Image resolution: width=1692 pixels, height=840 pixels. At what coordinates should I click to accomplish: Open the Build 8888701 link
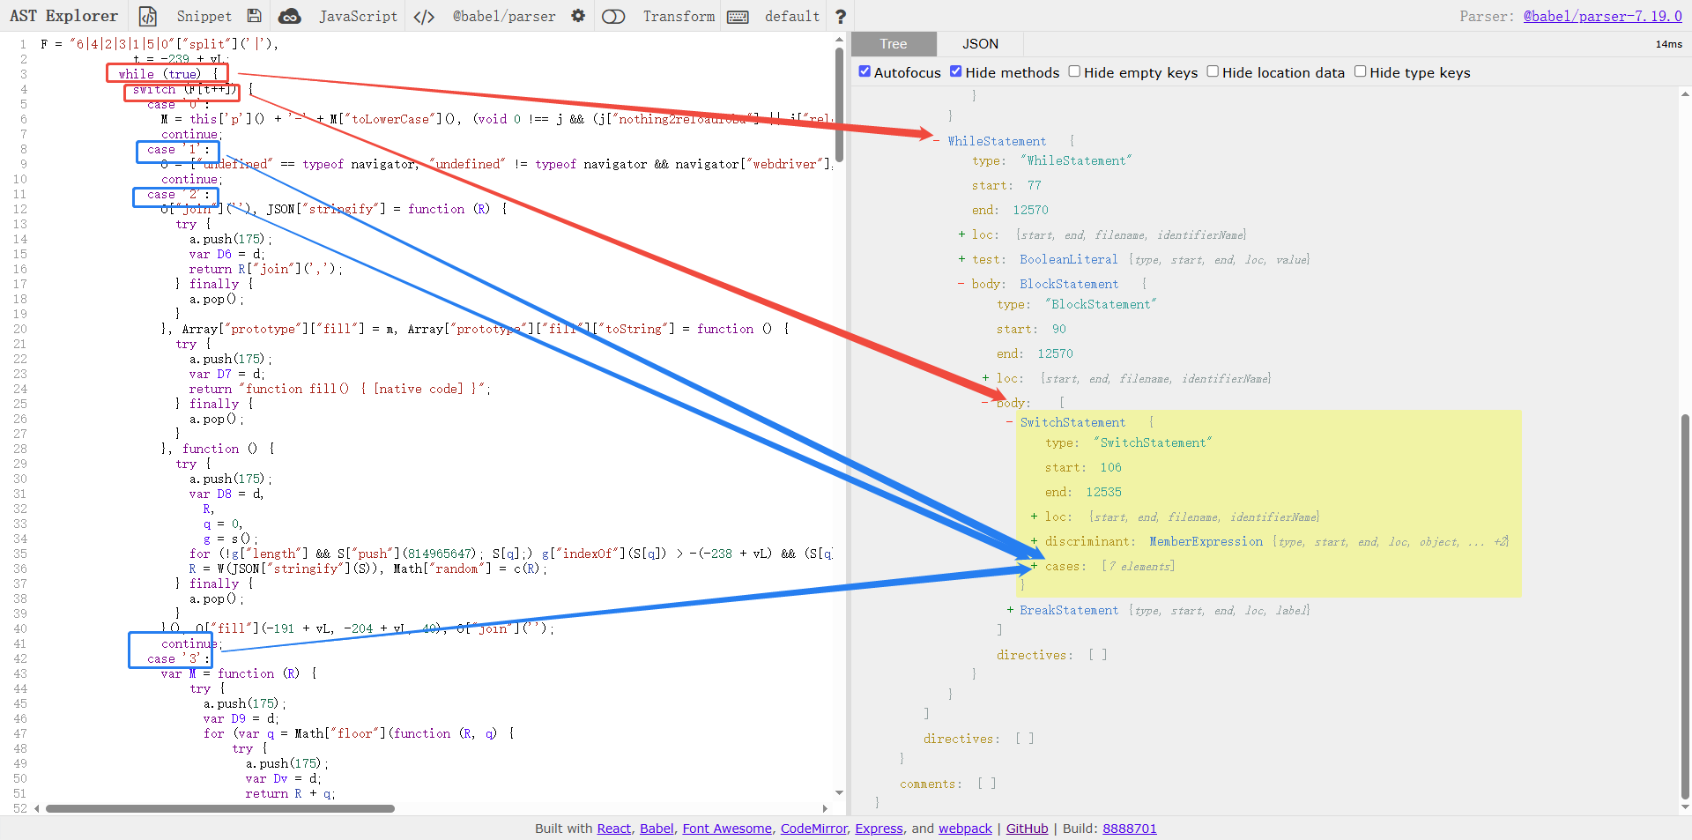1130,829
